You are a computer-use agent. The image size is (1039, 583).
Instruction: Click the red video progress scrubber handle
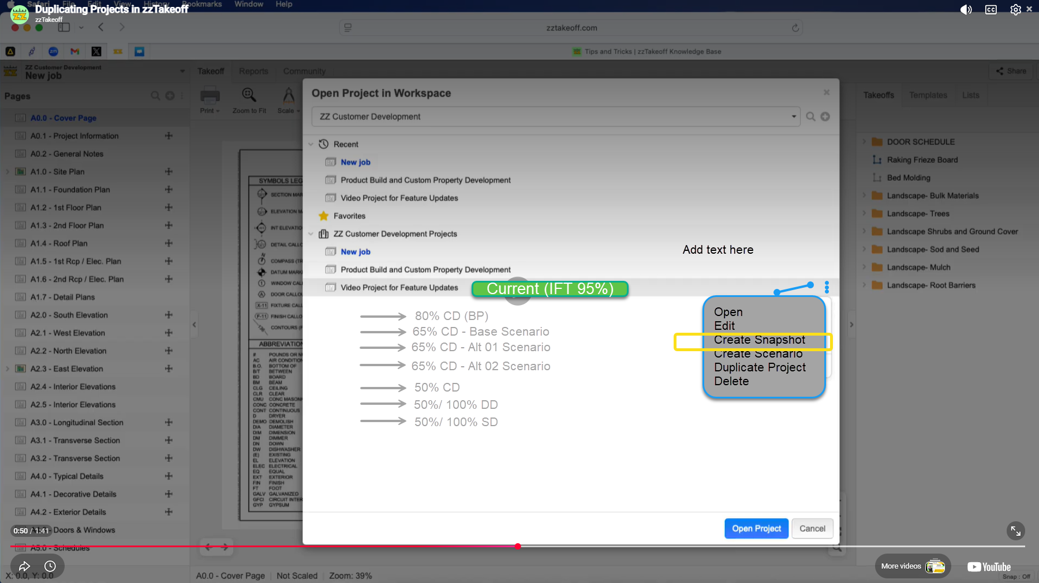coord(518,546)
